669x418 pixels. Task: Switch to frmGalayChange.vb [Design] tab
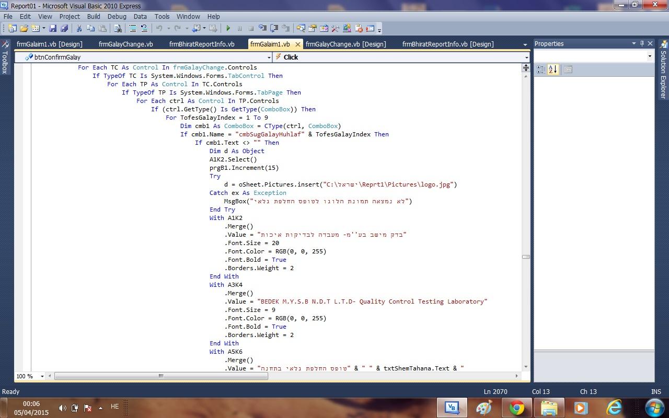(345, 44)
